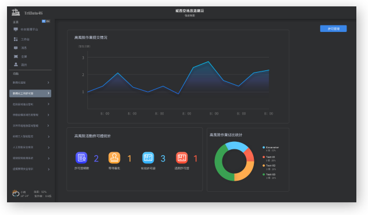Expand the 滾井吊運危險區域警報 chevron

(x=48, y=126)
